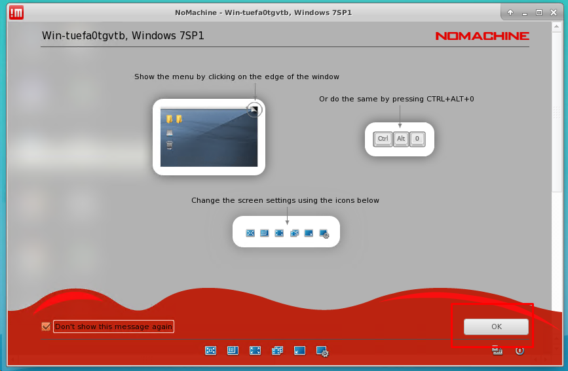Click the fullscreen on all monitors bottom icon
Viewport: 568px width, 371px height.
[277, 351]
